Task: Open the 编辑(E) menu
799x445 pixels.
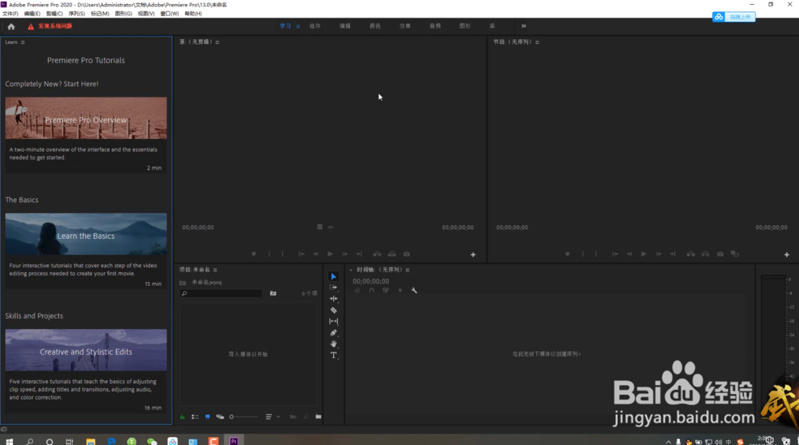Action: click(32, 14)
